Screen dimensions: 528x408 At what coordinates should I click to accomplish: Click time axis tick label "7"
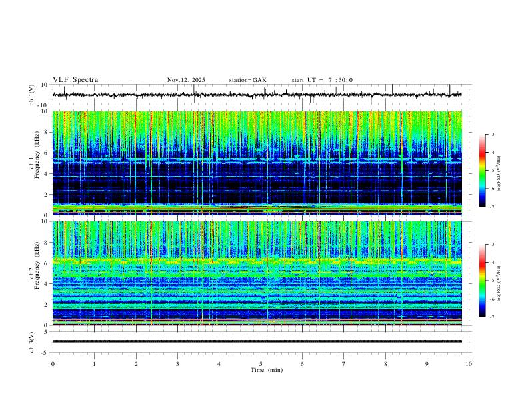[344, 364]
